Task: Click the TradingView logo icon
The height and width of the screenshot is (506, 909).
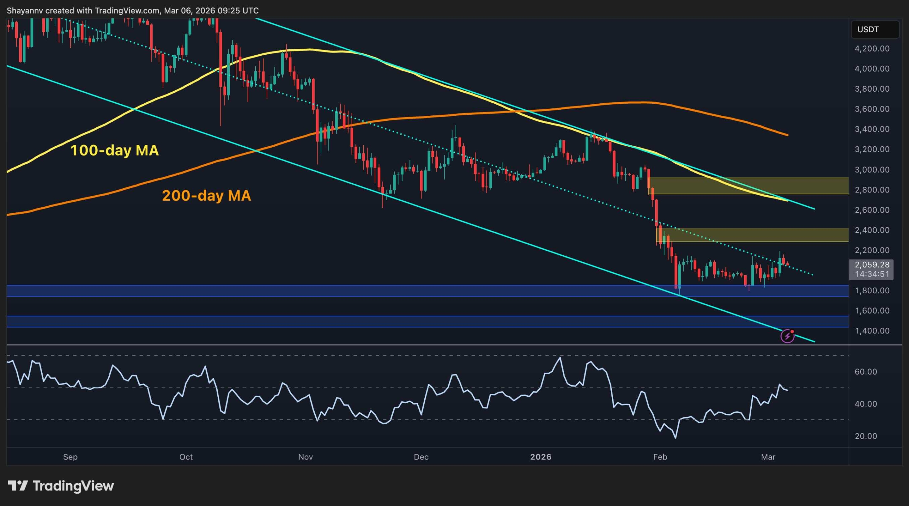Action: 18,485
